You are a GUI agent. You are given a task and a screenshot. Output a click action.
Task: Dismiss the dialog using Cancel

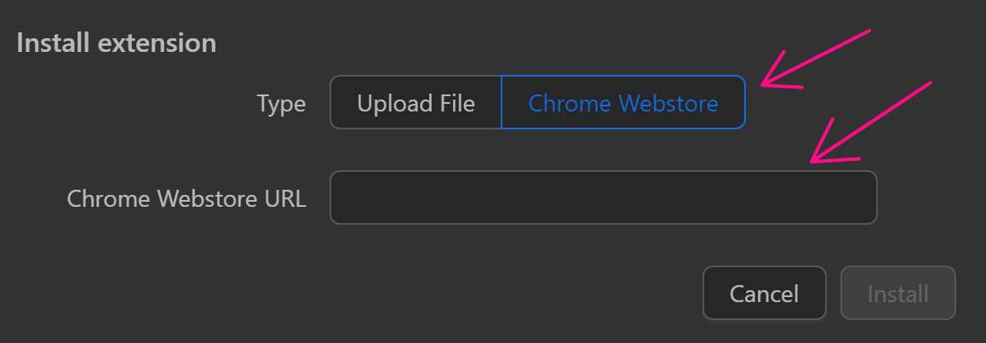pos(764,294)
